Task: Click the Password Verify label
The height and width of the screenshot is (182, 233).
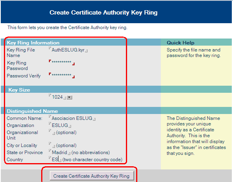Action: tap(24, 76)
